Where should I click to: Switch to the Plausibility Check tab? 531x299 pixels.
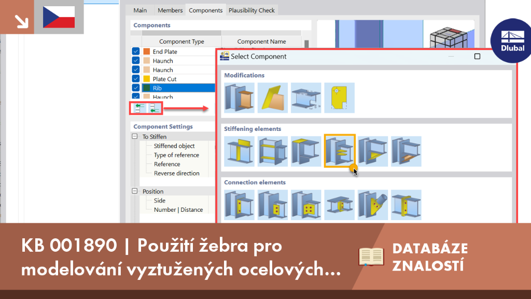pos(251,10)
